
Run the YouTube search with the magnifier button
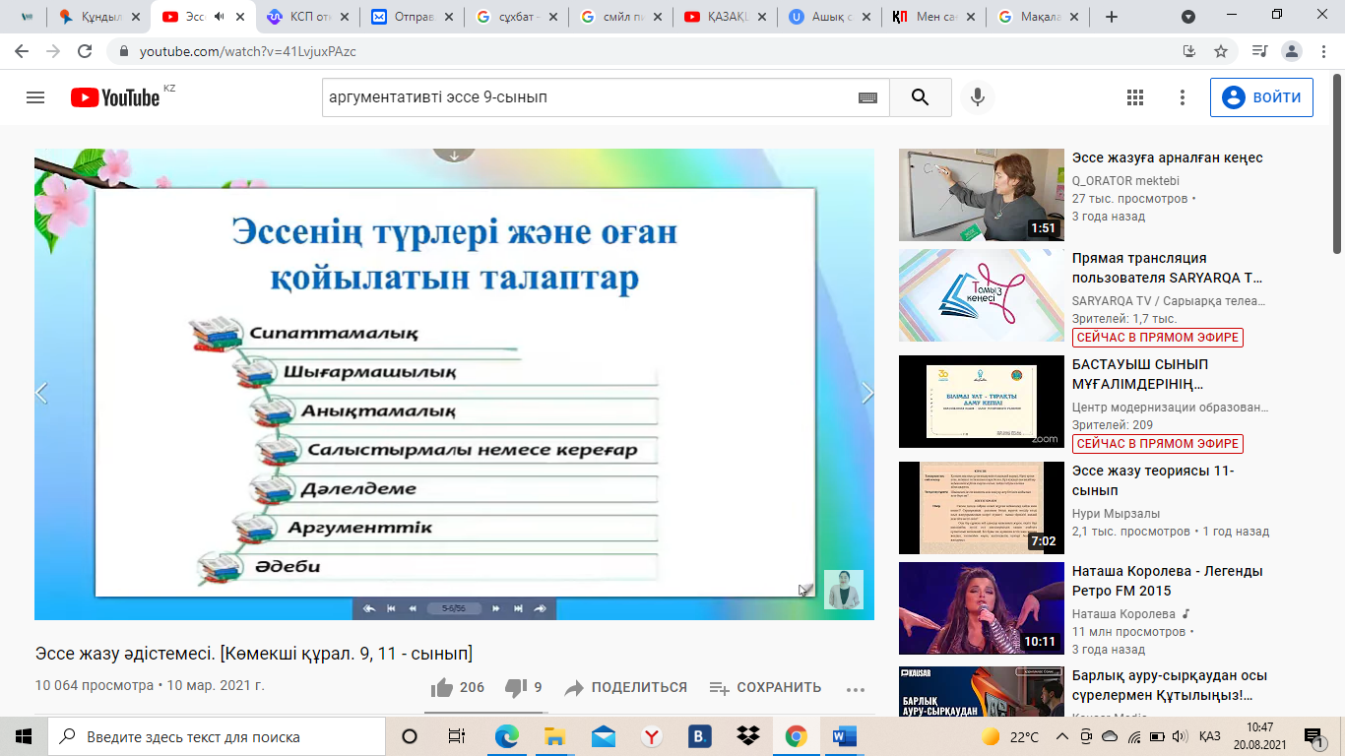click(x=920, y=97)
